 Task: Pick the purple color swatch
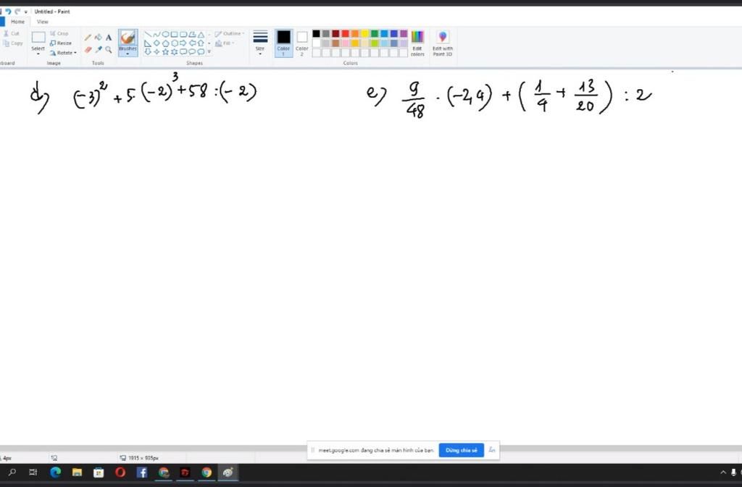[x=404, y=33]
